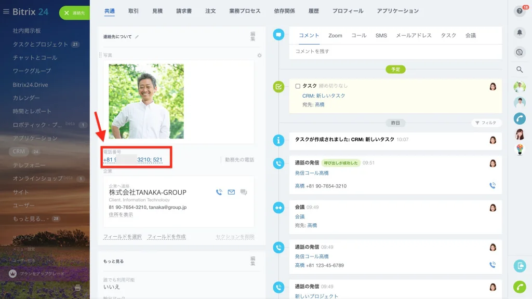Open the help icon with 18 badge
Image resolution: width=532 pixels, height=299 pixels.
pos(520,11)
